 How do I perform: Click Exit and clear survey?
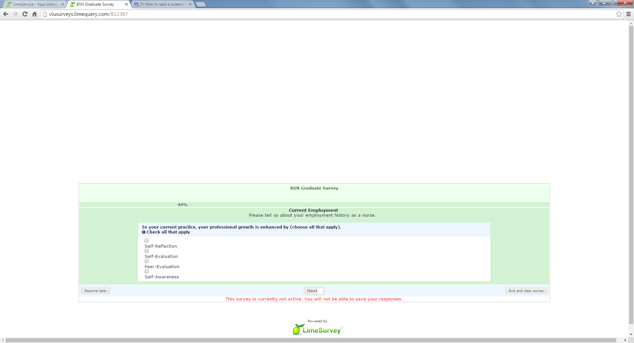tap(526, 291)
